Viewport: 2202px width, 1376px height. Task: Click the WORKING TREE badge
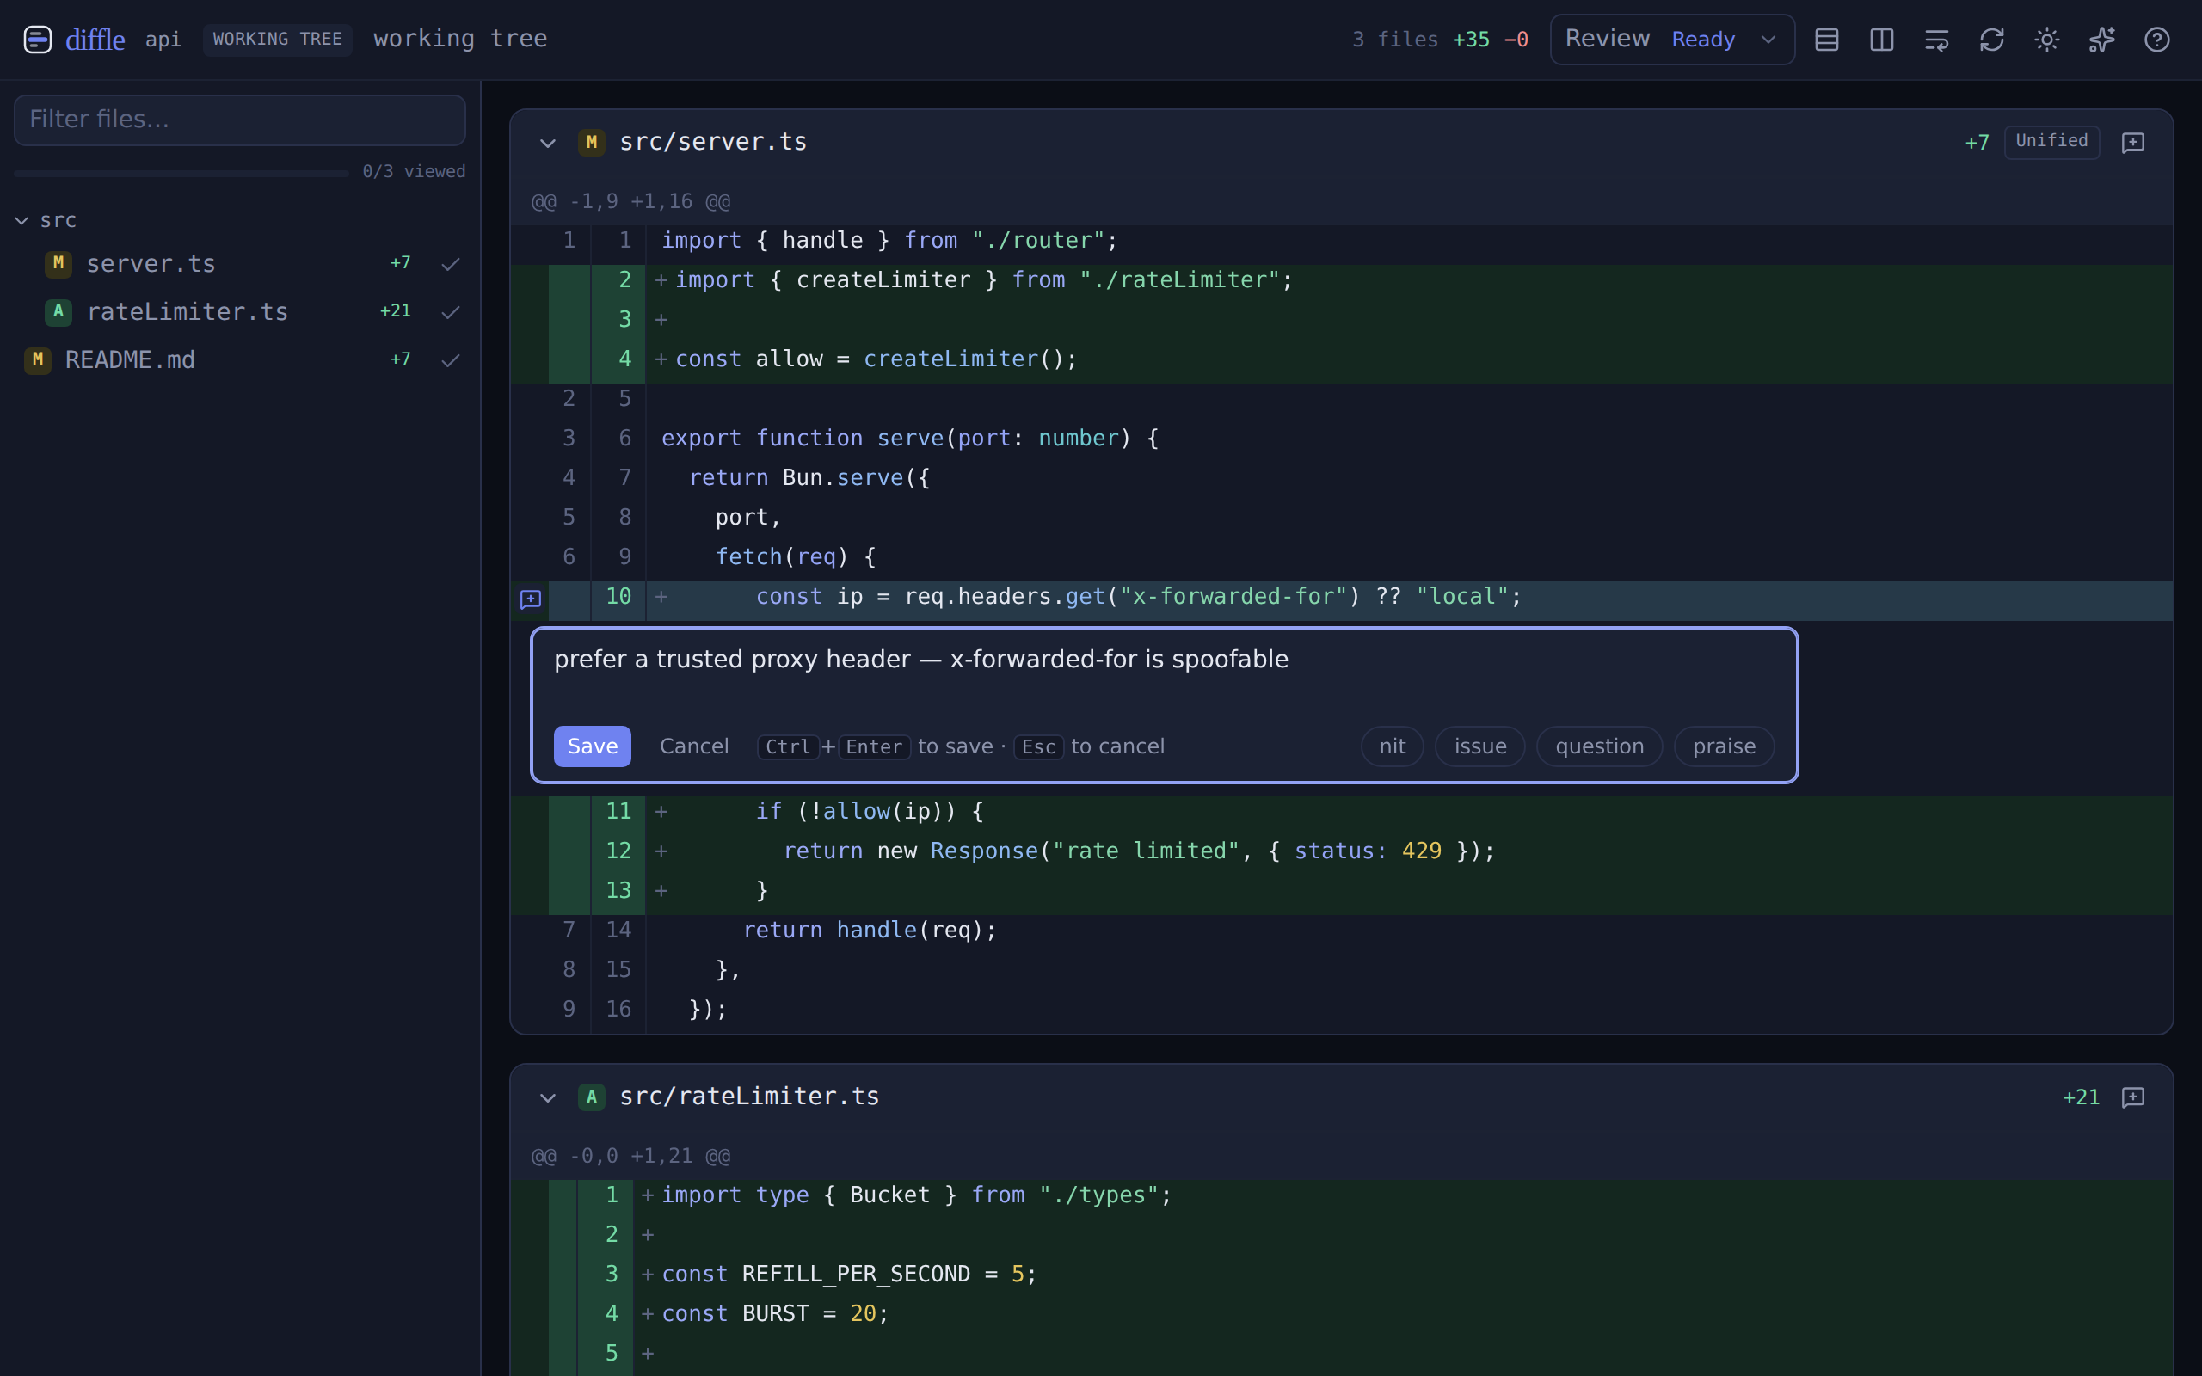278,40
